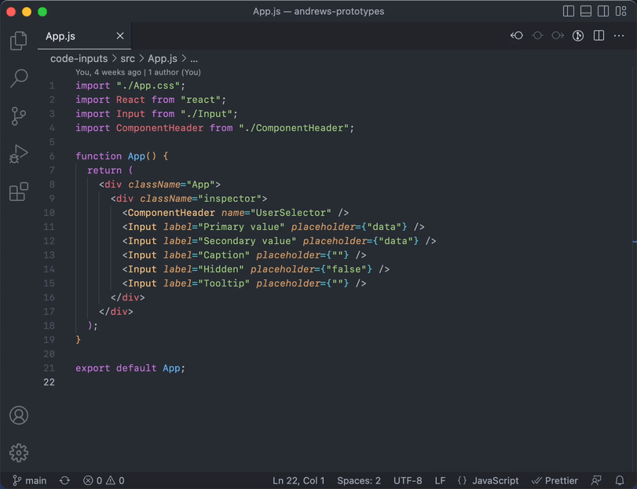Screen dimensions: 637x489
Task: Open the Extensions view
Action: tap(18, 192)
